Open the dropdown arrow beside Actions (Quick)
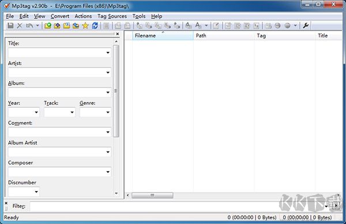346x224 pixels. 206,25
